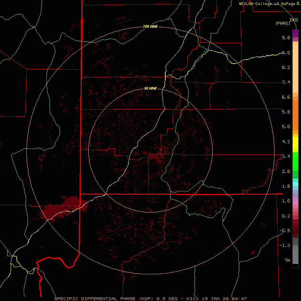Pick the purple swatch at the top of the color bar

[295, 33]
